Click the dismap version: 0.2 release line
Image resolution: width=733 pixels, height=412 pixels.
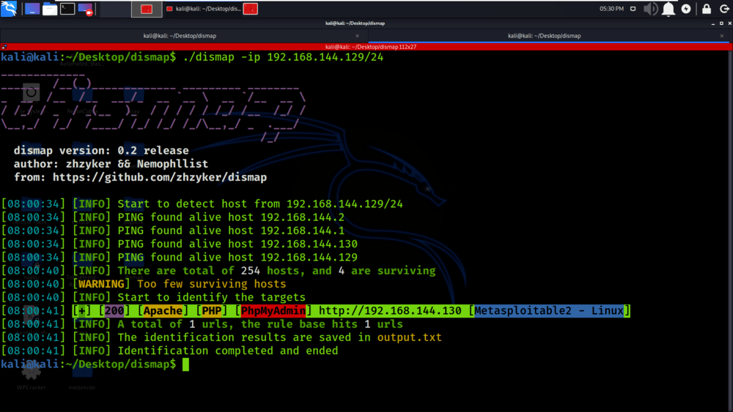pyautogui.click(x=101, y=151)
